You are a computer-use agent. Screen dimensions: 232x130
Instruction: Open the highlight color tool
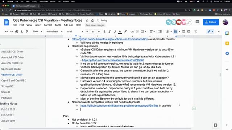[125, 31]
